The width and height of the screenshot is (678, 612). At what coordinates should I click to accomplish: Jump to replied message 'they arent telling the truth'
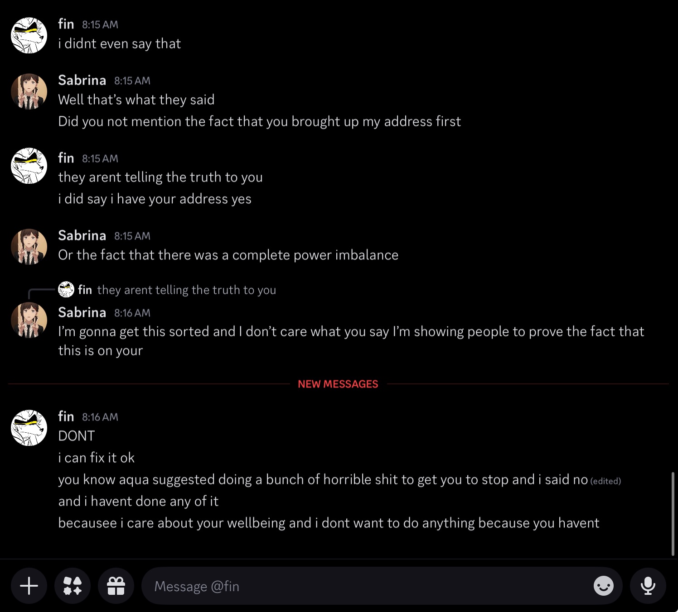click(186, 290)
